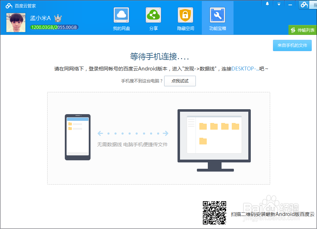Click the storage usage bar 1200.03GB/2055.00GB
This screenshot has height=229, width=317.
pyautogui.click(x=54, y=27)
